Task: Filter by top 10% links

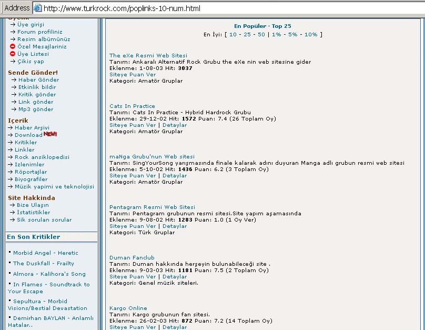Action: (x=311, y=34)
